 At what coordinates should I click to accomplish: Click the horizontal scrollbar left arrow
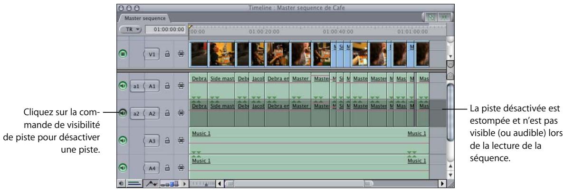(220, 184)
